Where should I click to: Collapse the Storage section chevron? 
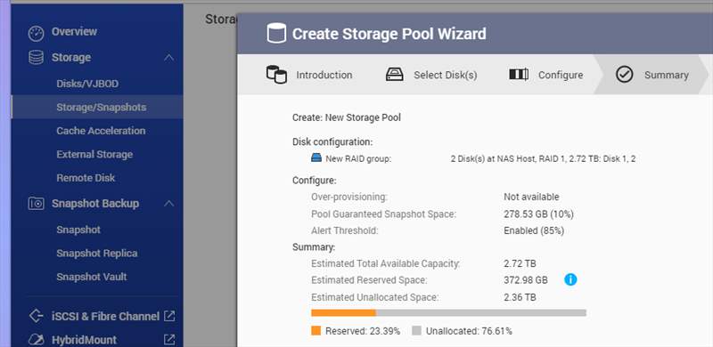point(168,58)
